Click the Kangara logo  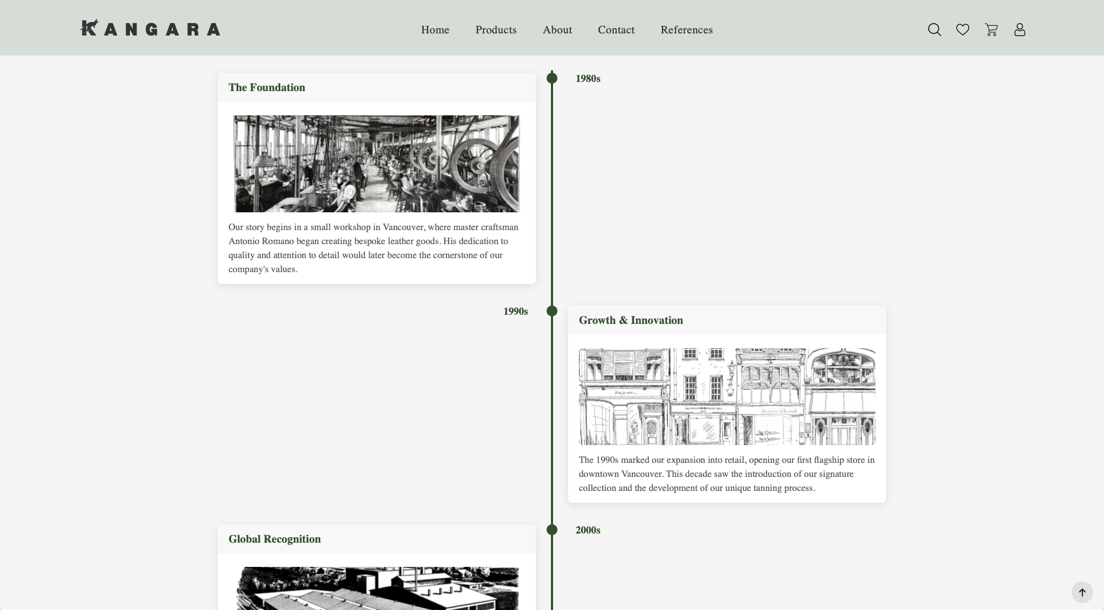[x=150, y=28]
